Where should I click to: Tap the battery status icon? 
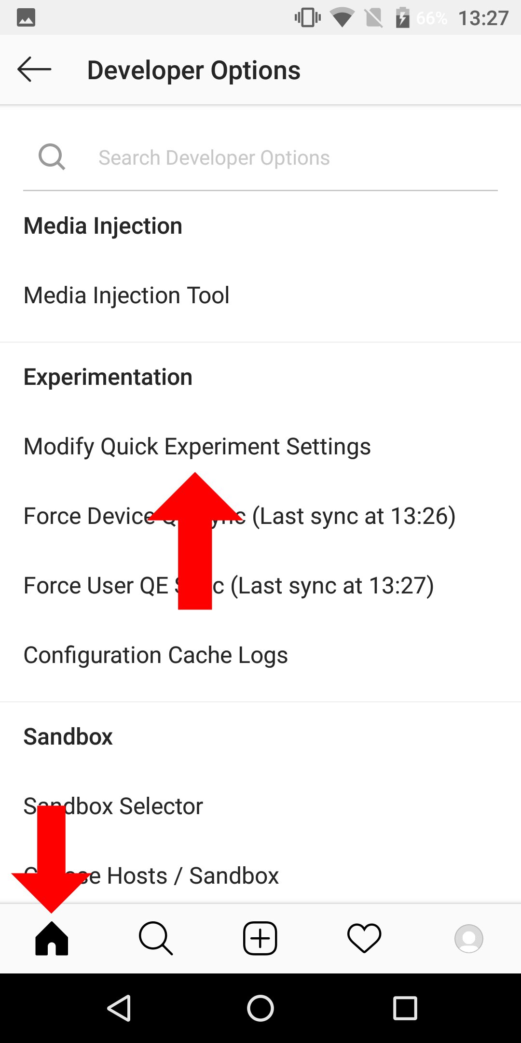point(402,18)
